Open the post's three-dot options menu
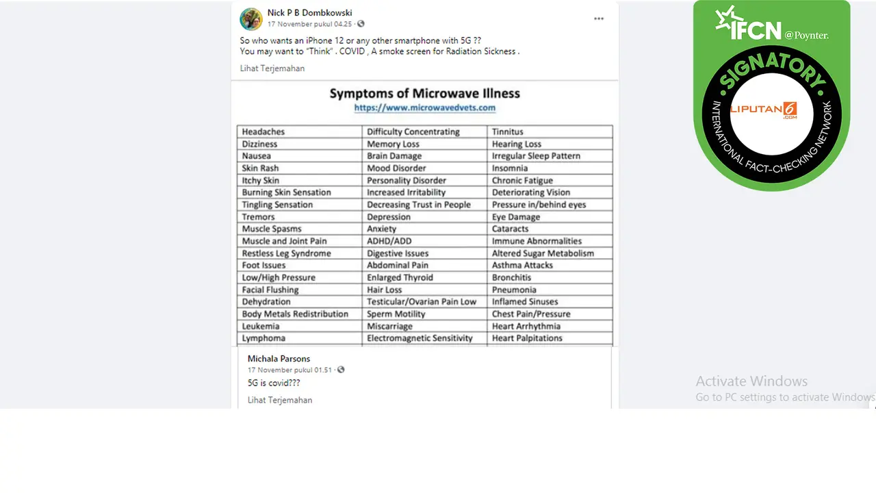 click(599, 18)
